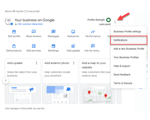Click the Profile Strength label
Image resolution: width=150 pixels, height=120 pixels.
pyautogui.click(x=96, y=20)
